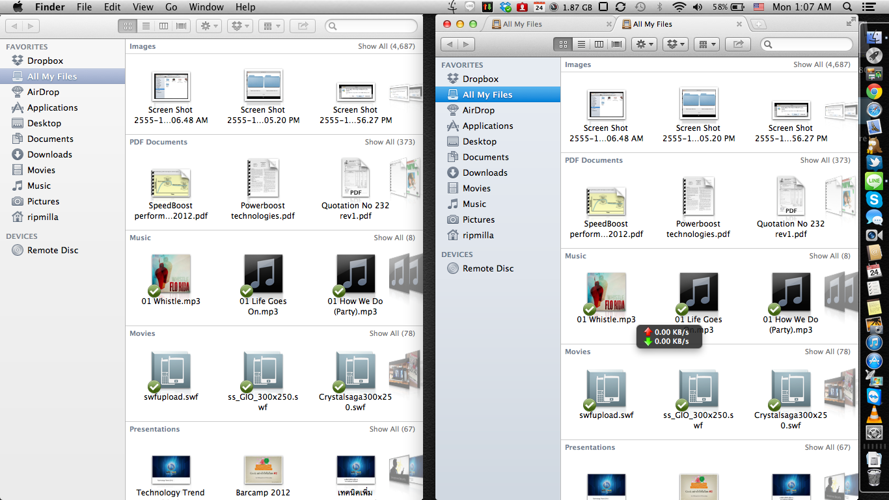Show All 78 Movies in left window
889x500 pixels.
tap(392, 333)
